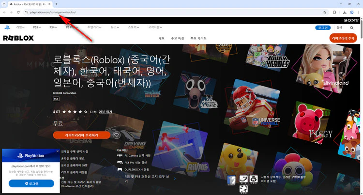Open the 리뷰 읽기 reviews link

(x=105, y=112)
